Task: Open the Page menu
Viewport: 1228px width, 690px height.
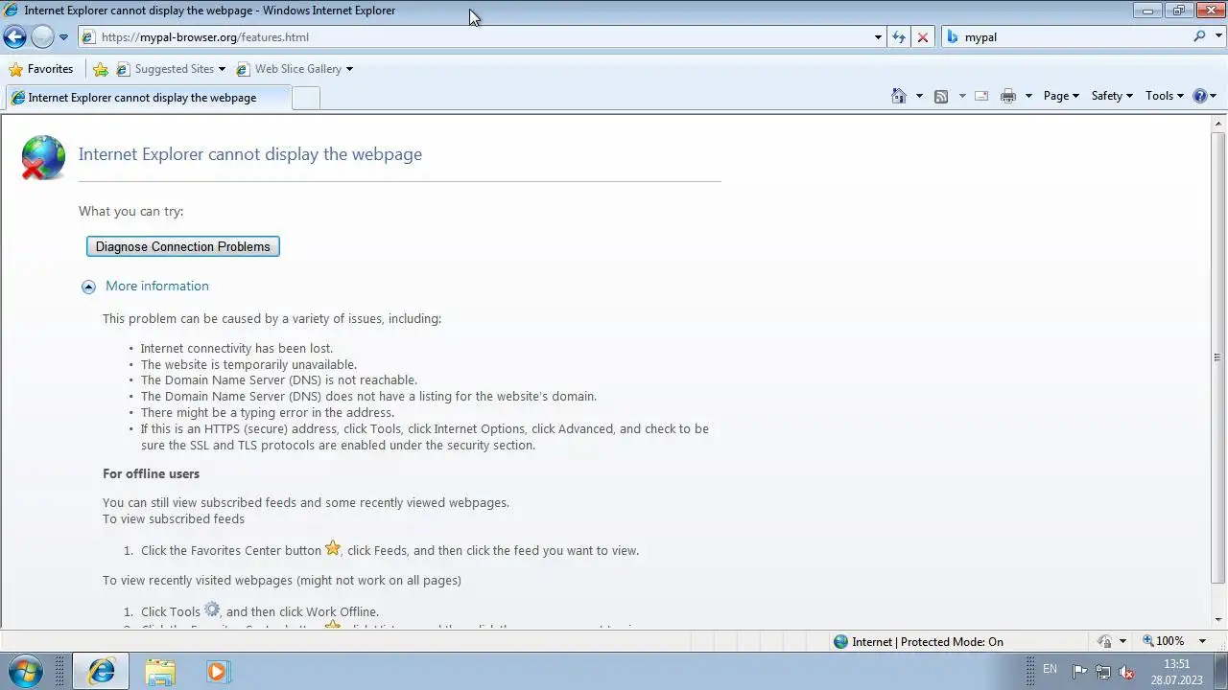Action: click(1061, 96)
